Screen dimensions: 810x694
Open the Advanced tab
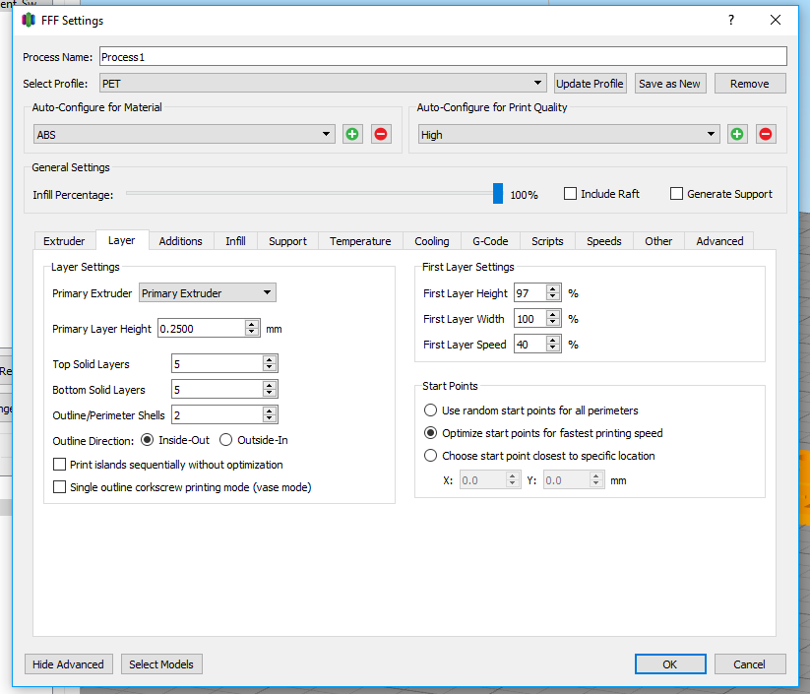click(x=719, y=241)
